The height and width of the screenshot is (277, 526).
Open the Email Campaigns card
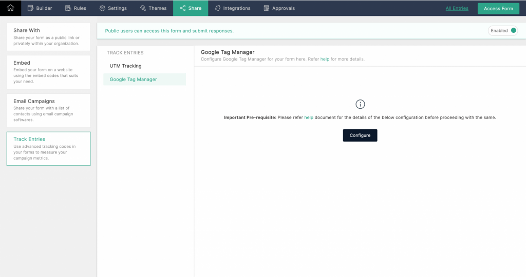[49, 110]
